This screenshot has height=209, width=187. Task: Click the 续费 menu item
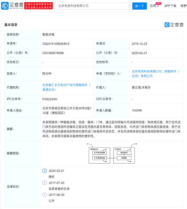coord(184,6)
